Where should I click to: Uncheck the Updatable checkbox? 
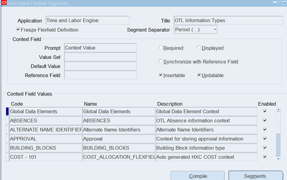(199, 75)
